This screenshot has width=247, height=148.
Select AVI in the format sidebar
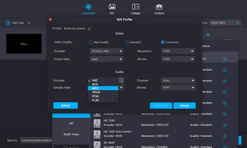[71, 123]
